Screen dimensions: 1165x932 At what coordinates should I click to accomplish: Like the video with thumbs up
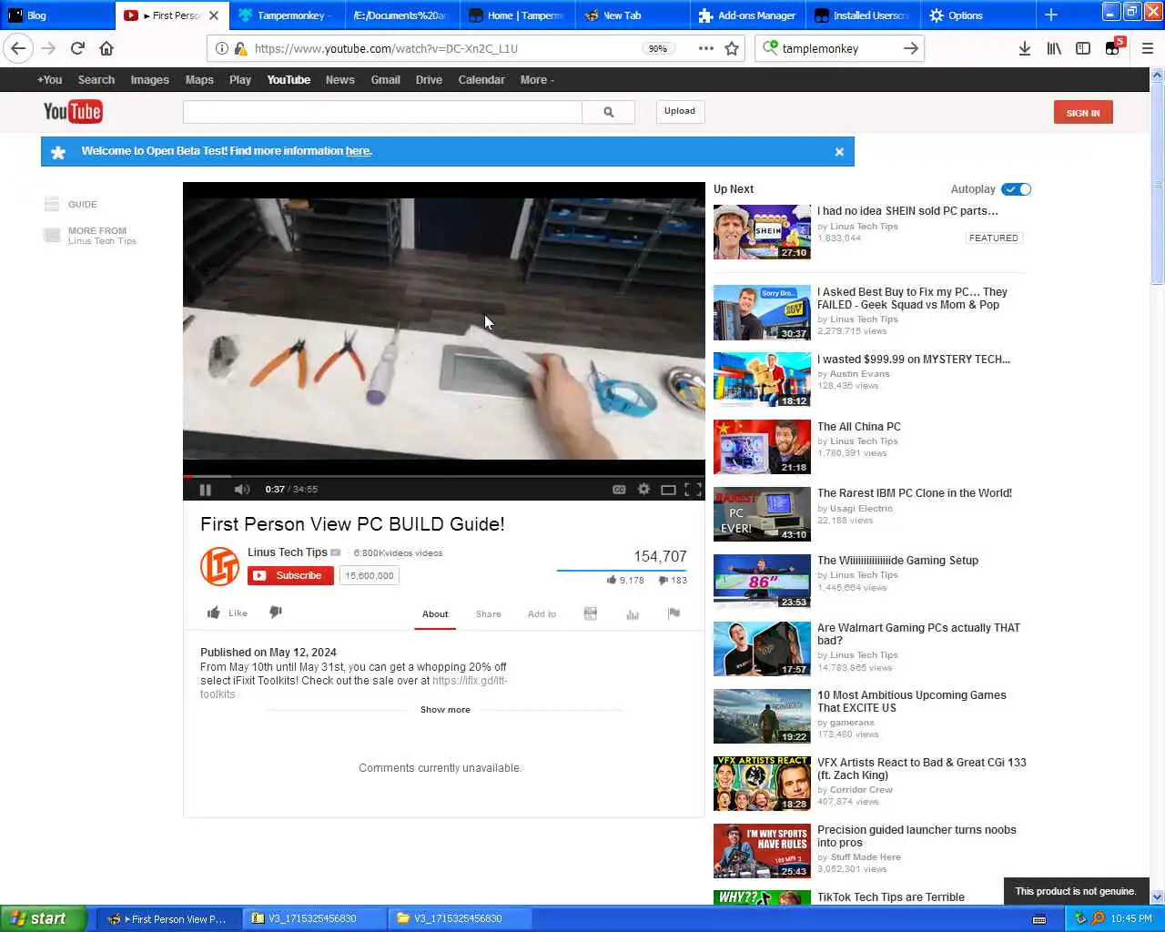[x=228, y=613]
